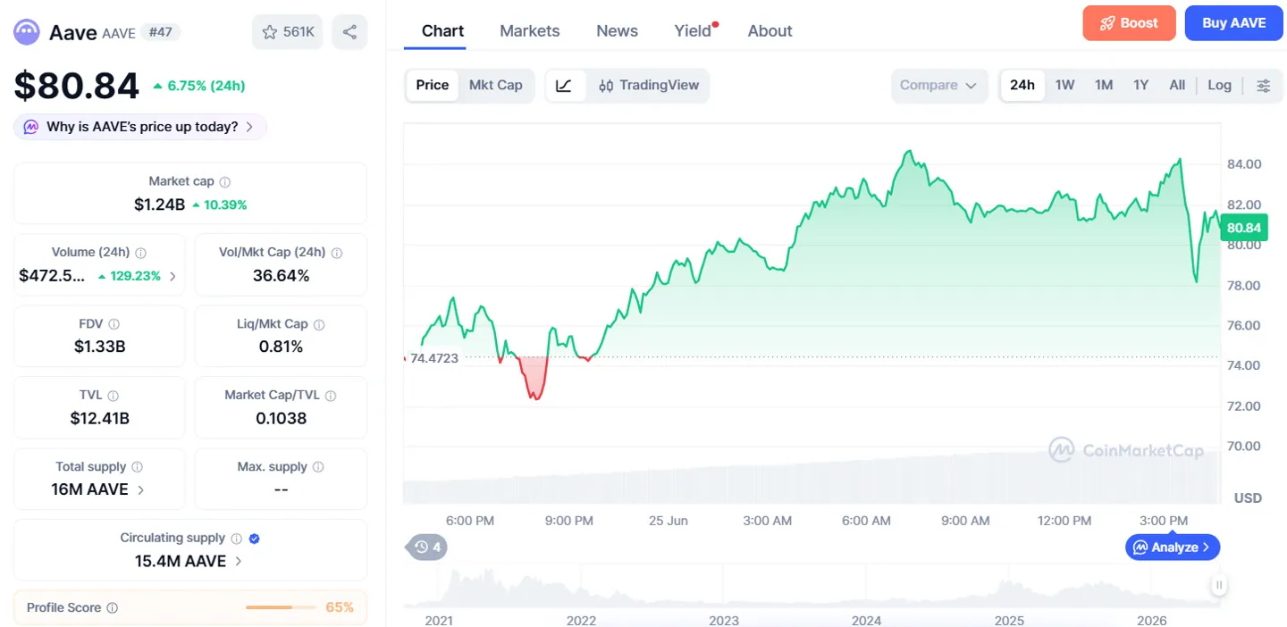Screen dimensions: 1287x627
Task: Open the About tab
Action: pos(770,30)
